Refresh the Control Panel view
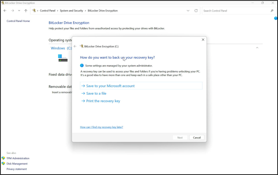This screenshot has height=175, width=278. 196,10
